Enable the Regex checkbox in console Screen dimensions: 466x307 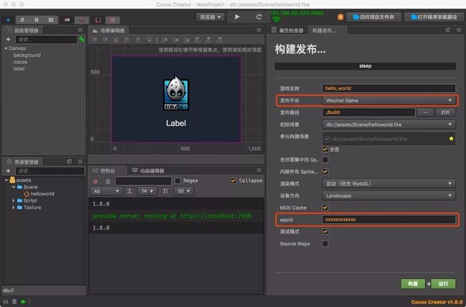178,181
